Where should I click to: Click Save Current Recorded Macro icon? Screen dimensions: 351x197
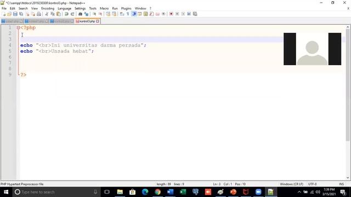pyautogui.click(x=195, y=14)
